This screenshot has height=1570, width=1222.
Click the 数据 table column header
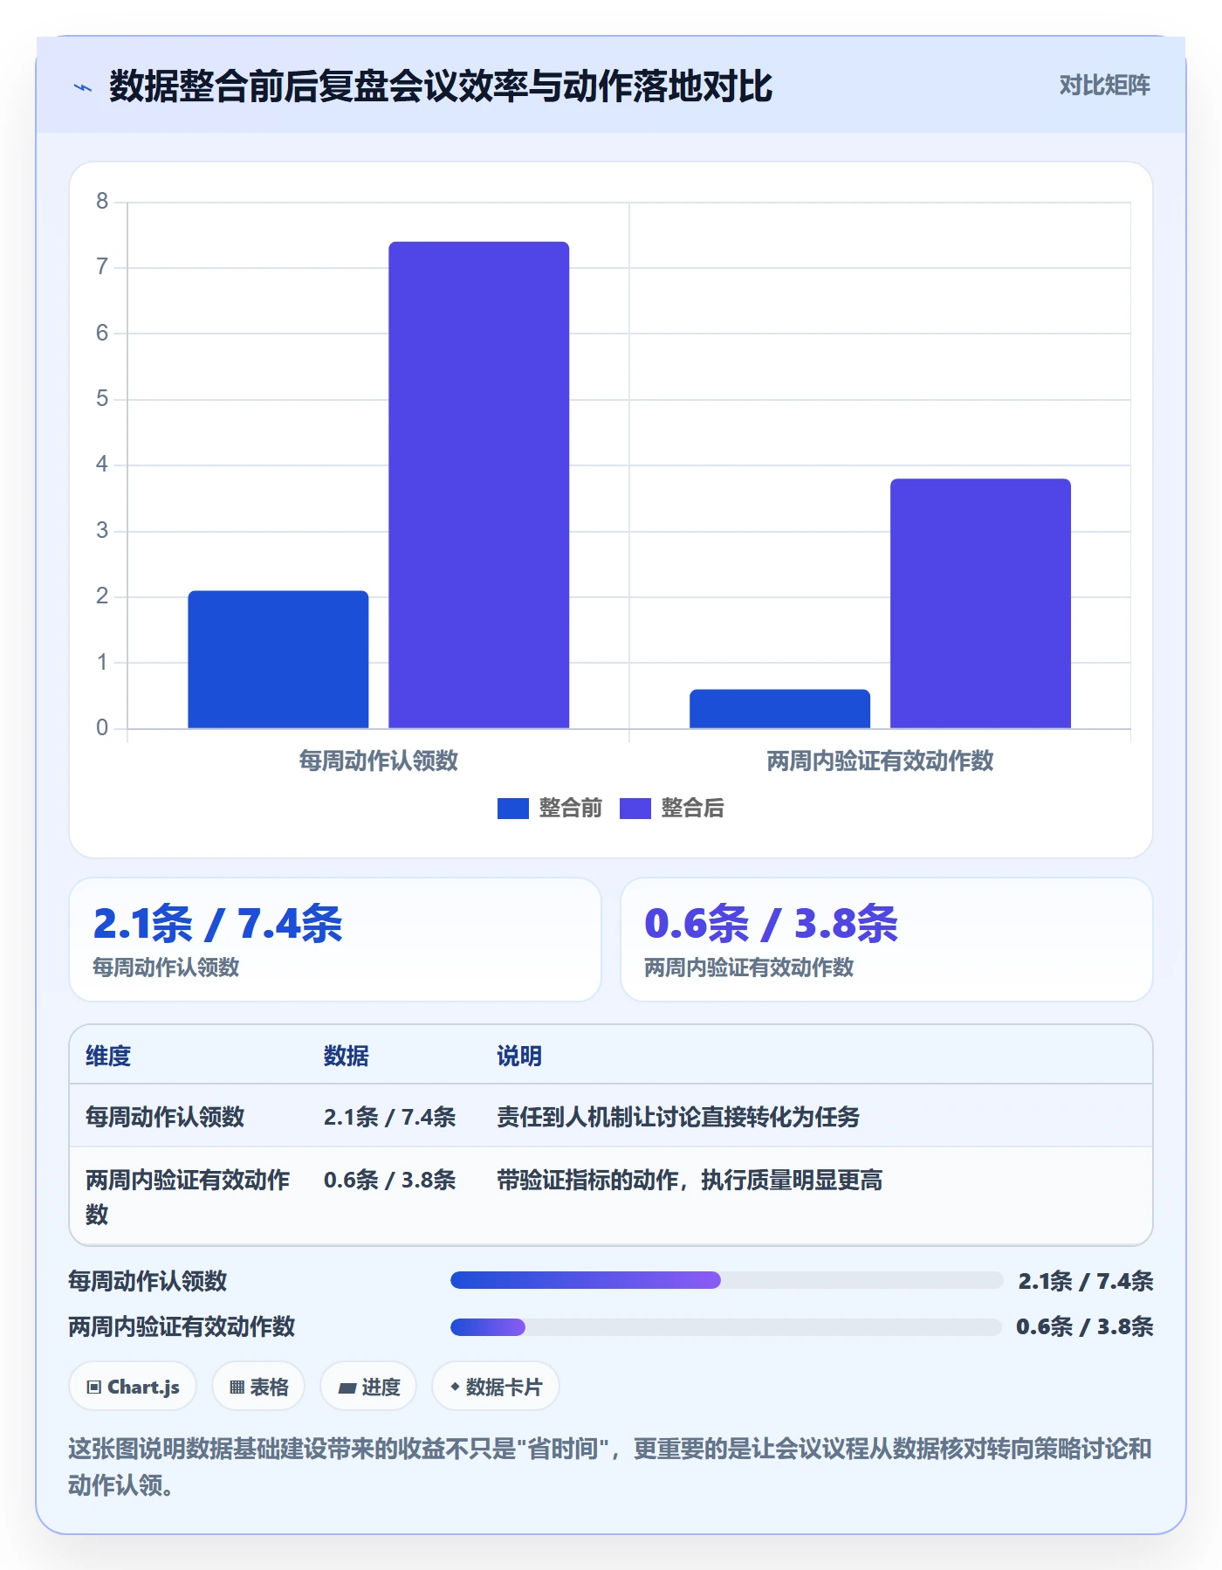[x=346, y=1057]
